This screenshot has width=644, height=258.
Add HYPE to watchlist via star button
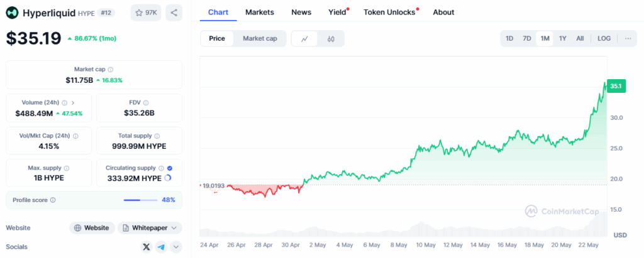pyautogui.click(x=146, y=13)
